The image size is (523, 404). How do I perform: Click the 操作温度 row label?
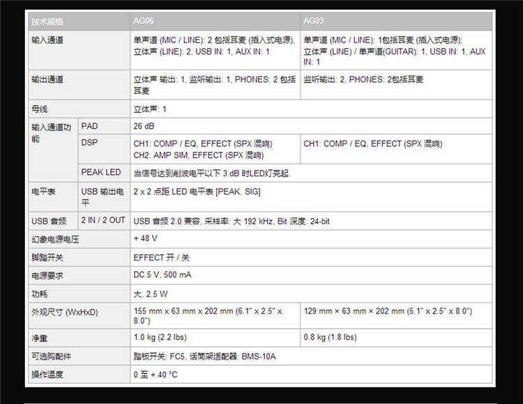(x=47, y=375)
